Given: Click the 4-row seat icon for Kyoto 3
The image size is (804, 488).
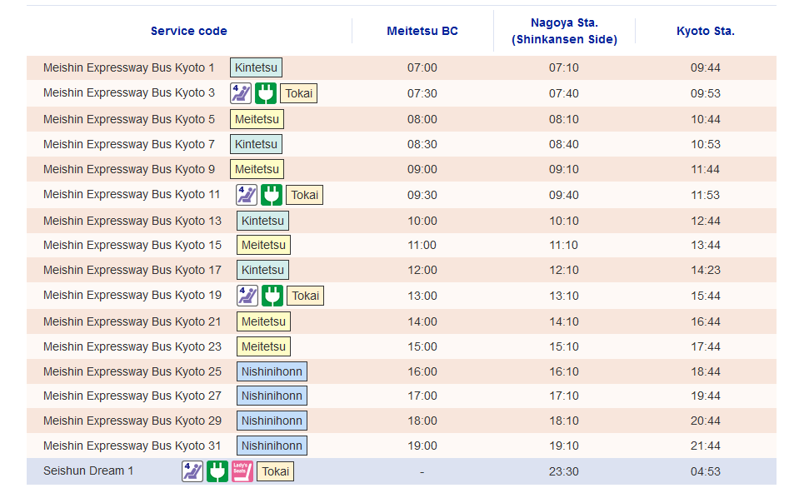Looking at the screenshot, I should (x=241, y=93).
